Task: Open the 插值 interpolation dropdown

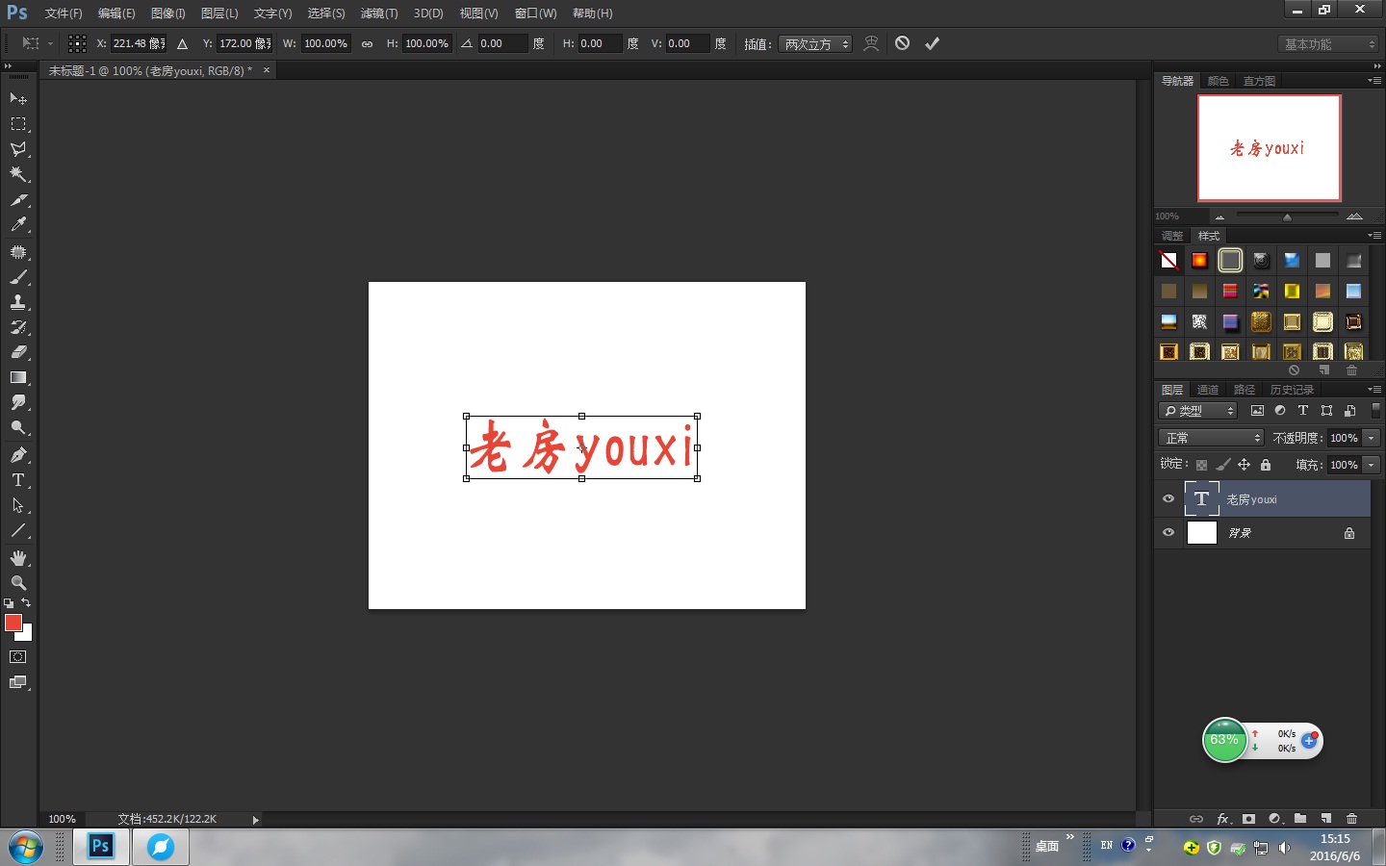Action: click(x=815, y=43)
